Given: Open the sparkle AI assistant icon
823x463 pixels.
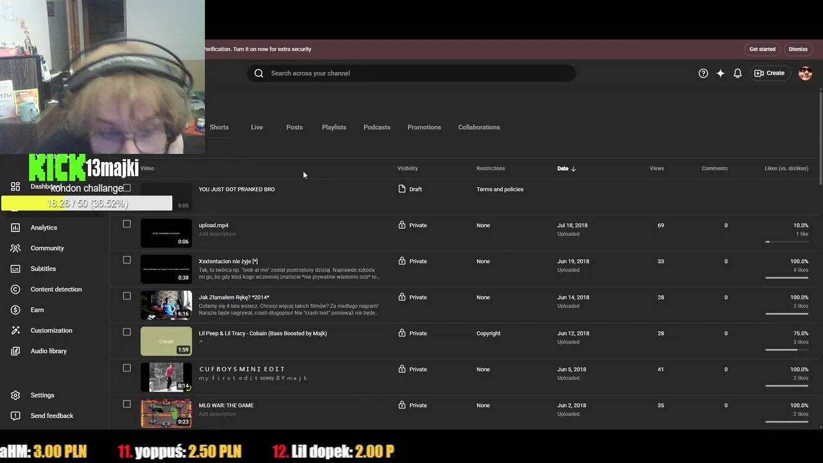Looking at the screenshot, I should [x=720, y=73].
